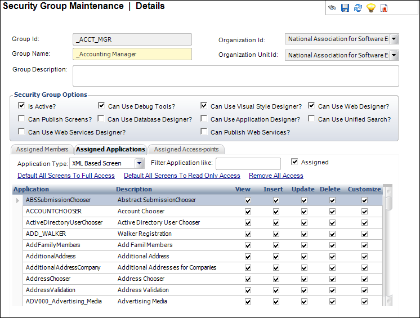Uncheck Delete permission for ADD_WALKER
Screen dimensions: 420x318
coord(332,234)
